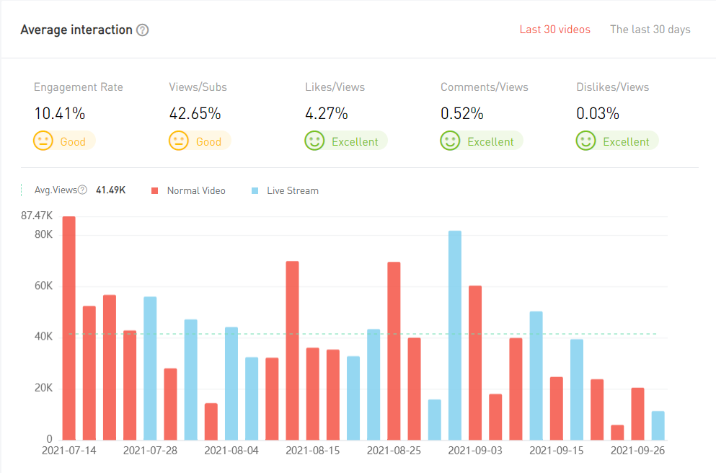This screenshot has height=473, width=716.
Task: Toggle Normal Video legend series
Action: (x=195, y=191)
